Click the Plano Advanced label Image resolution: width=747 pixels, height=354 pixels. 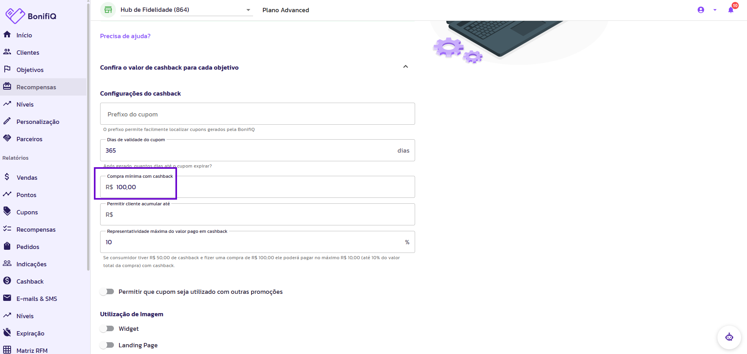286,10
